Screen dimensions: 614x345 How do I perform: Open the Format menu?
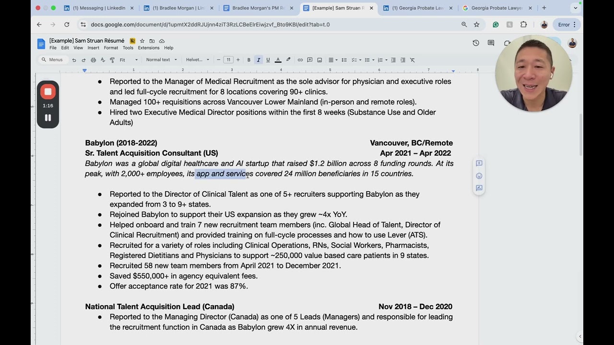(x=111, y=48)
